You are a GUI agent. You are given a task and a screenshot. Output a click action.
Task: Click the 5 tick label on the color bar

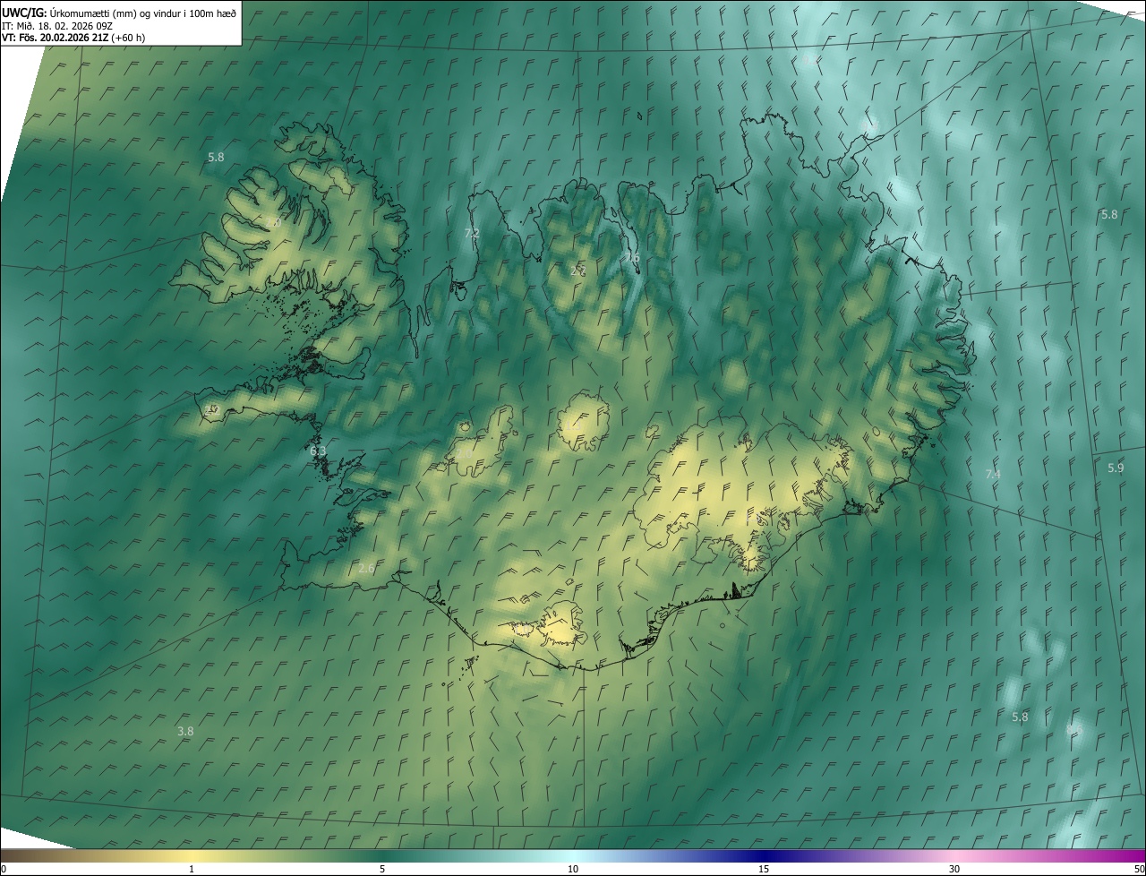pyautogui.click(x=382, y=869)
